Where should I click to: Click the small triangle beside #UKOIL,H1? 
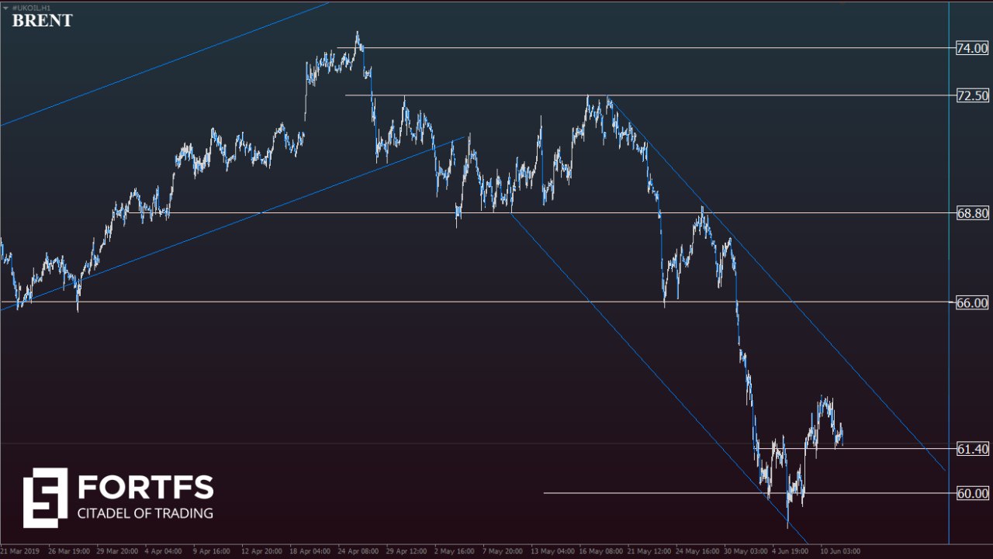[x=5, y=7]
